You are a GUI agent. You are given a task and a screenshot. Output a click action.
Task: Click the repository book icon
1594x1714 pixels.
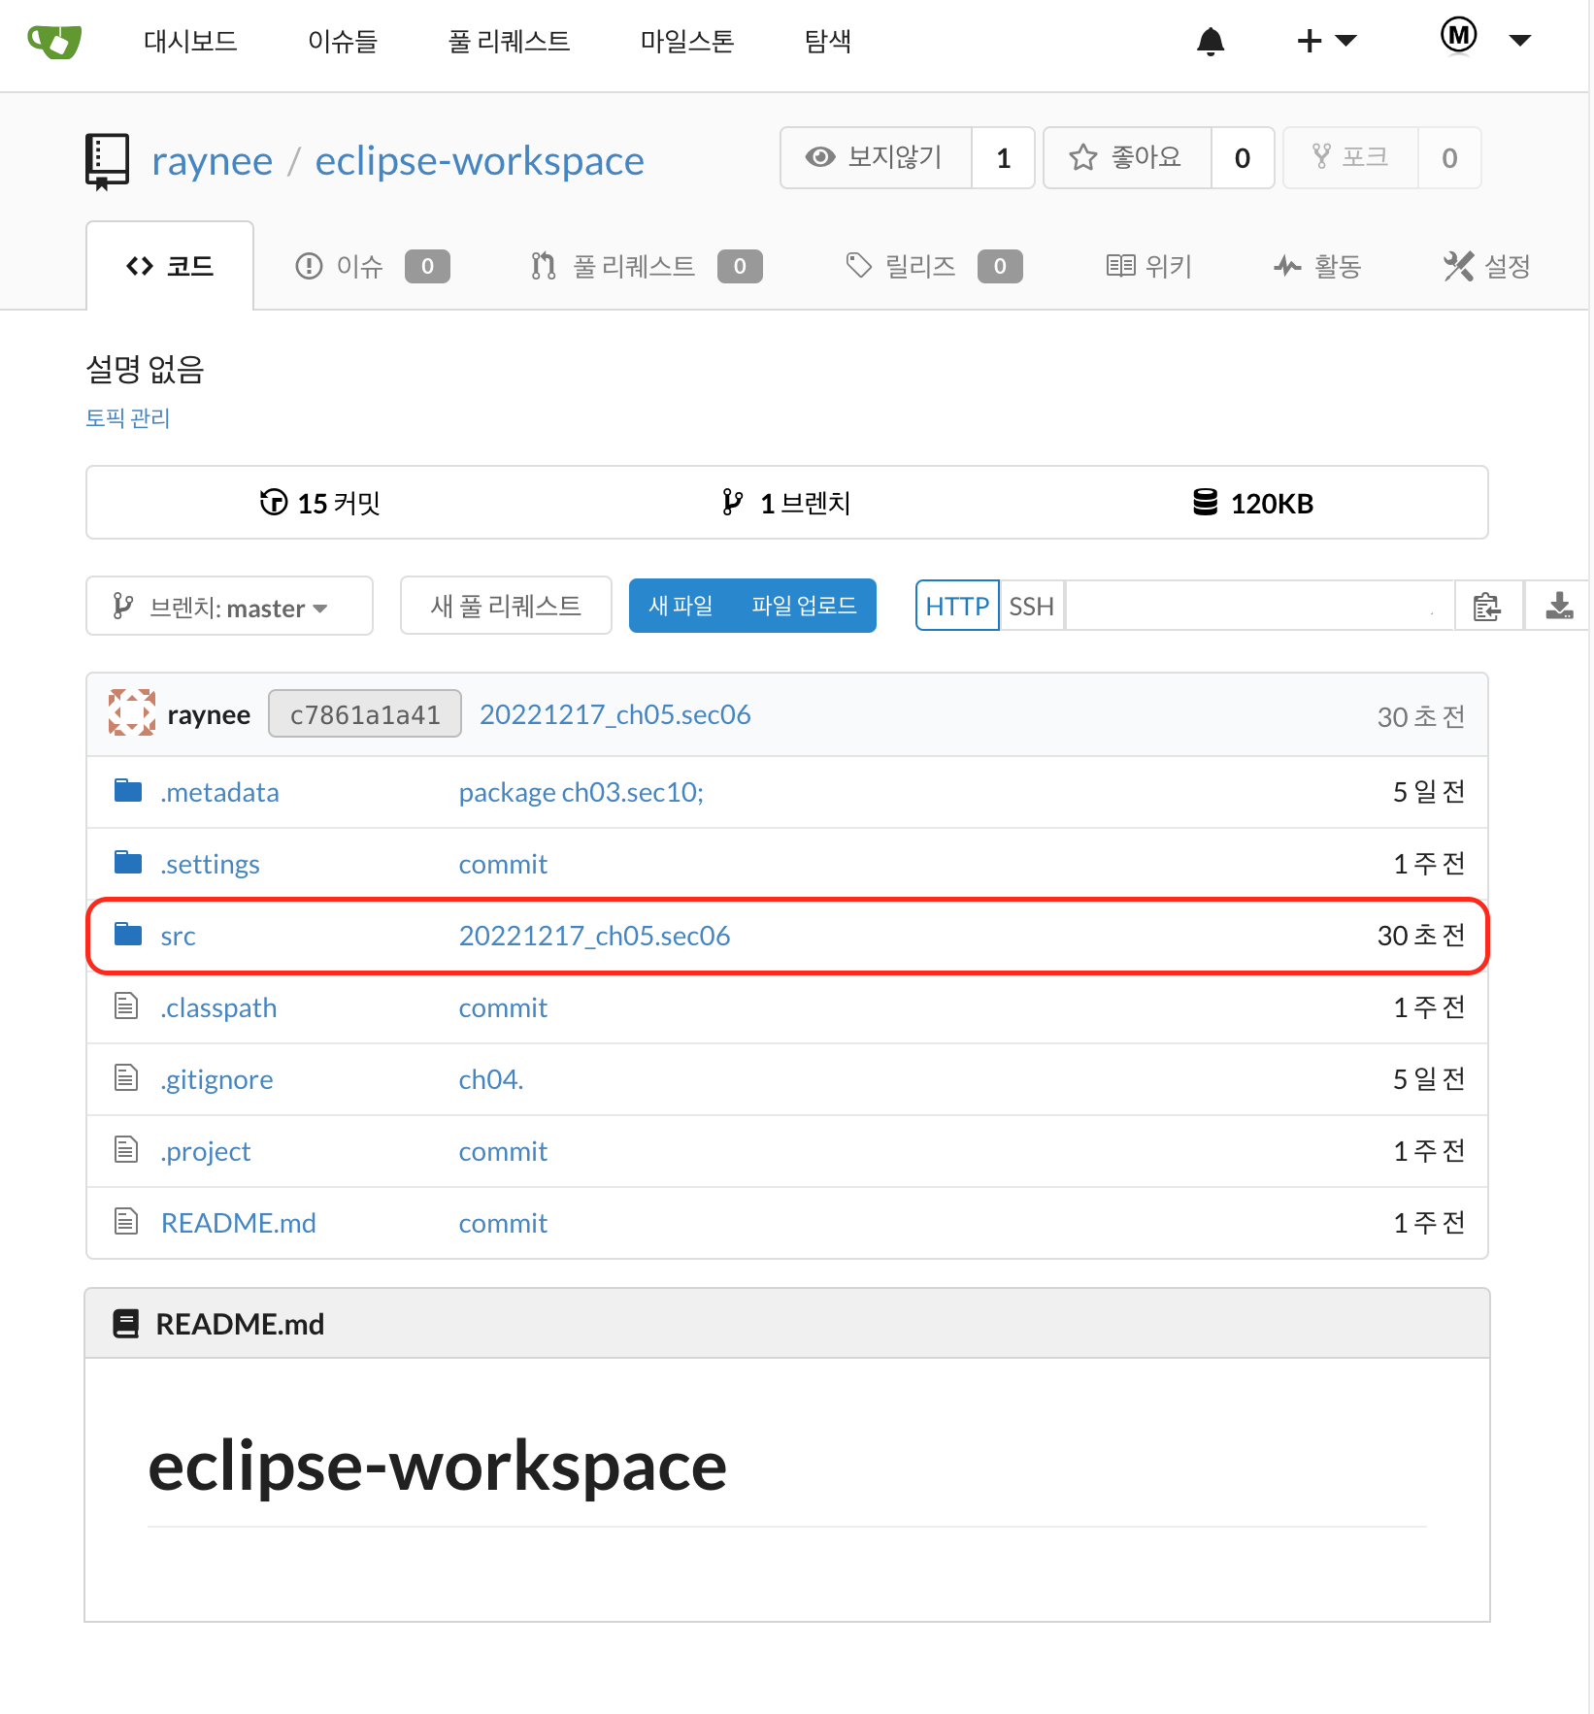point(107,161)
